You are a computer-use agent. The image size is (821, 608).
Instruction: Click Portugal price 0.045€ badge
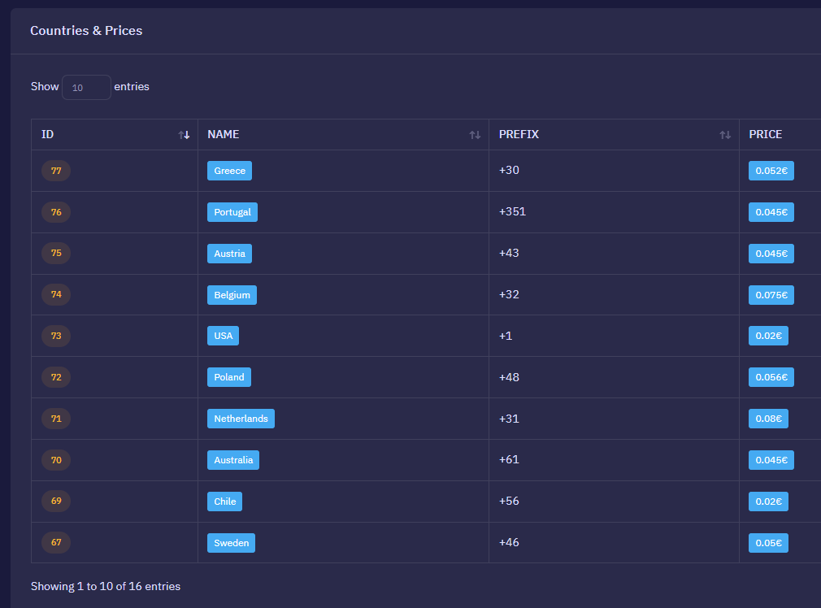(x=771, y=212)
